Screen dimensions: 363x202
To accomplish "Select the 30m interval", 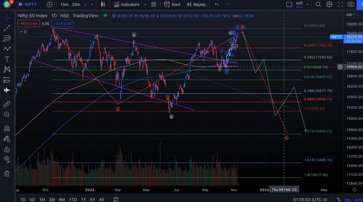I will 76,5.
